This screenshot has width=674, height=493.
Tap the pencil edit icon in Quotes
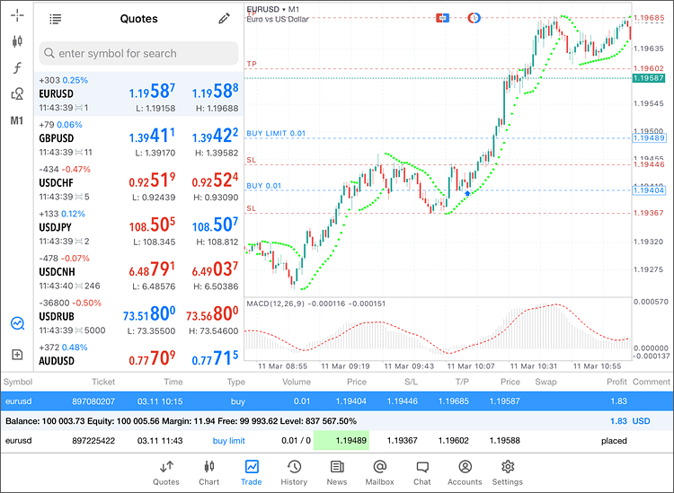[x=224, y=19]
